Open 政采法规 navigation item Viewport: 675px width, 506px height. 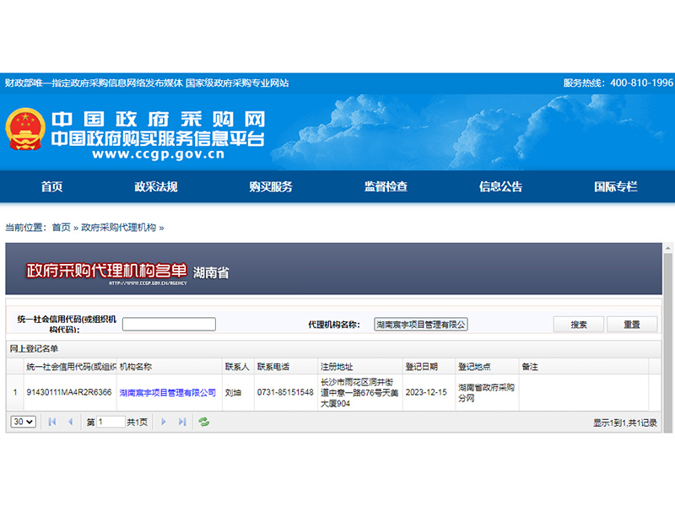(x=156, y=186)
